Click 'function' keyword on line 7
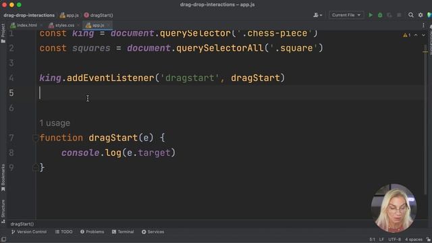Viewport: 432px width, 243px height. pos(61,138)
